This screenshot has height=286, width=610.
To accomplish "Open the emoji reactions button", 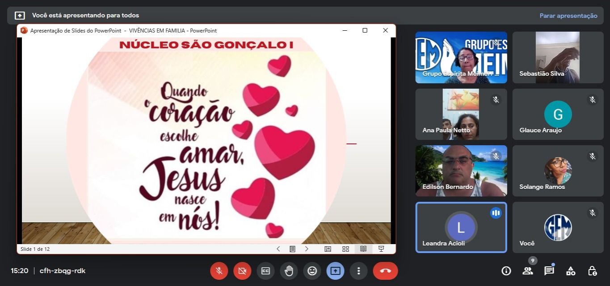I will click(x=312, y=271).
